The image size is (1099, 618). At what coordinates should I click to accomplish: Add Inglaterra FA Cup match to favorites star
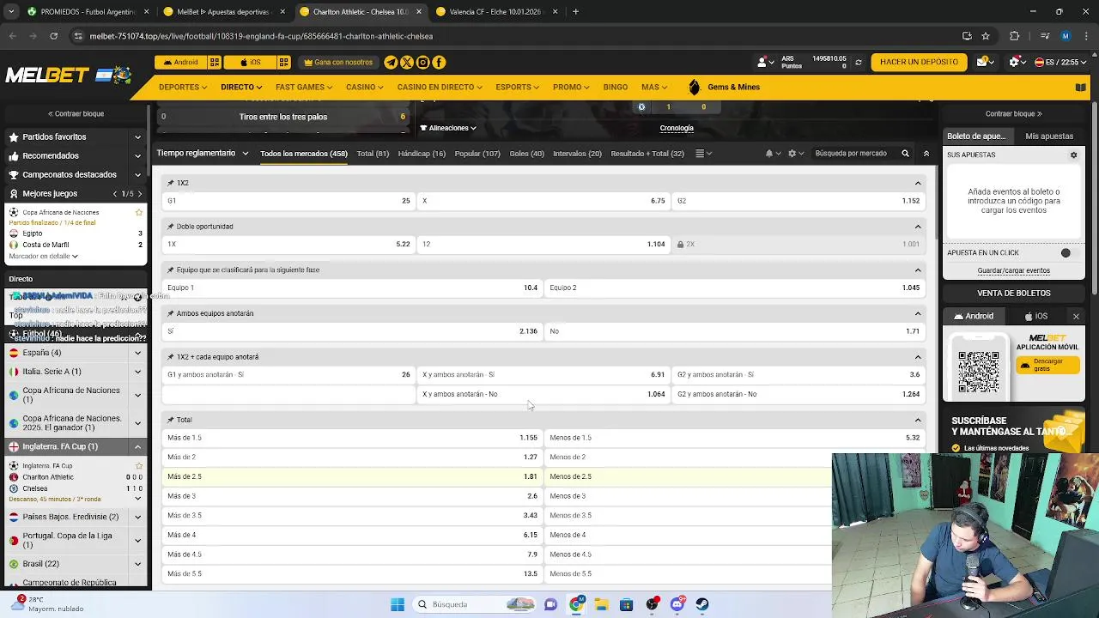point(139,465)
